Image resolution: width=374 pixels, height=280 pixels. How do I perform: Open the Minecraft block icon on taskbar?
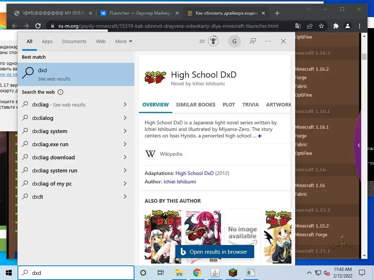(233, 273)
